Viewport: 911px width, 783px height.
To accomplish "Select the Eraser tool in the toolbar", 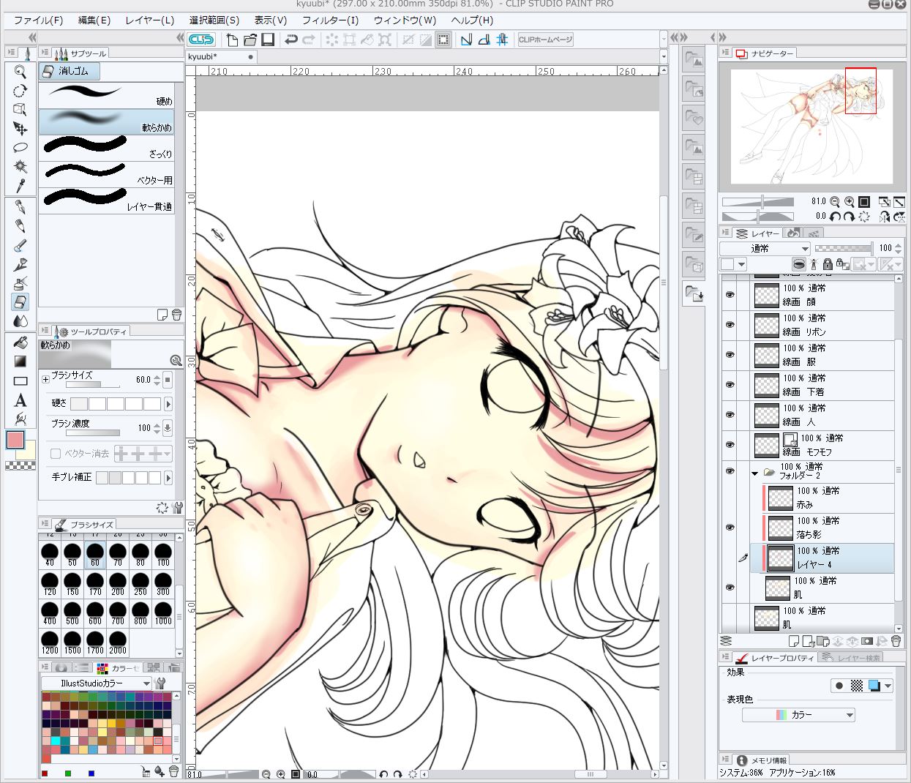I will click(x=20, y=302).
